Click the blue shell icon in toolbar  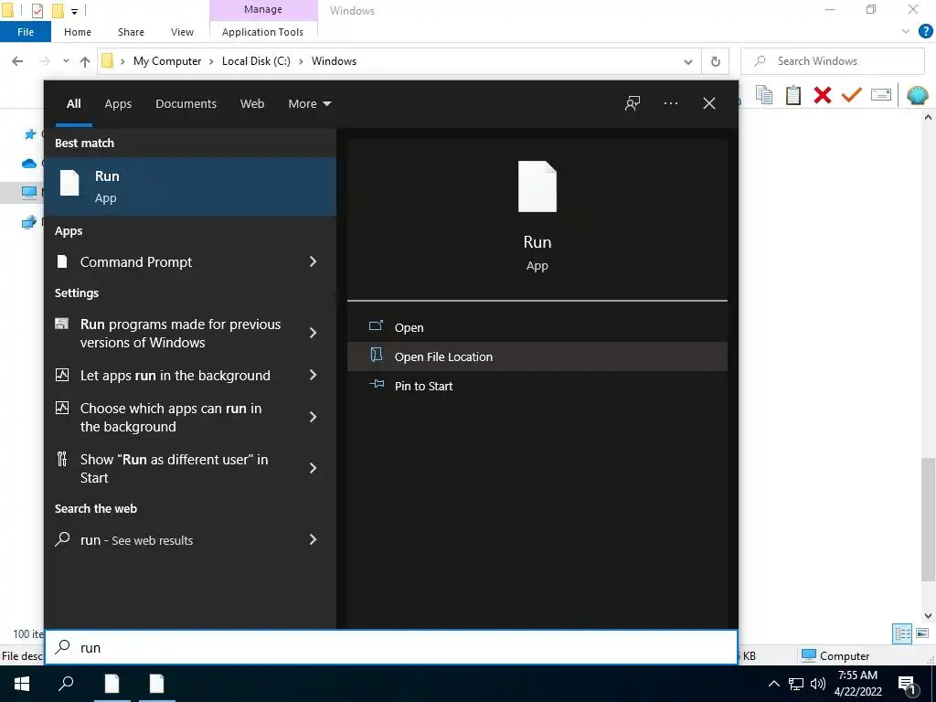[x=917, y=95]
